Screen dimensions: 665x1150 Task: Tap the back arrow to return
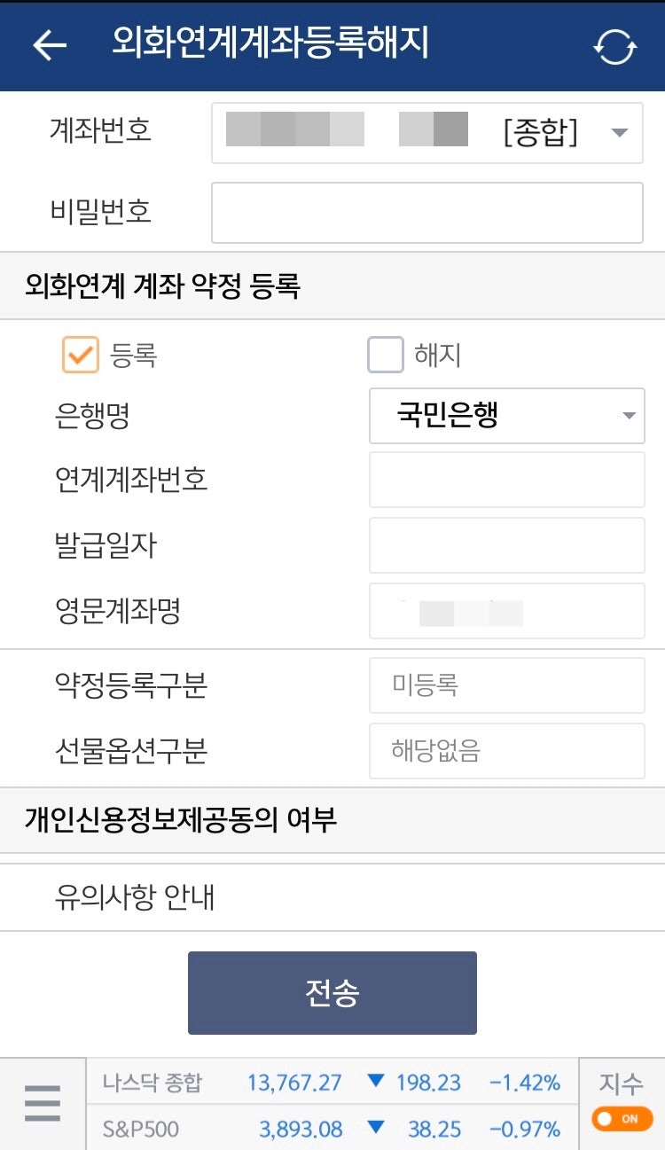click(x=49, y=44)
